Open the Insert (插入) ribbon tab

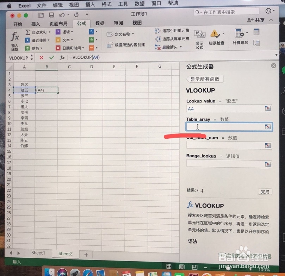coord(36,24)
